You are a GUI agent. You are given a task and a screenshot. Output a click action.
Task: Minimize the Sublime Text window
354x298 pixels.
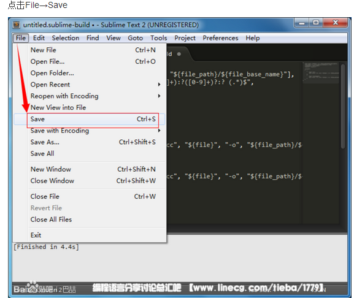point(302,23)
